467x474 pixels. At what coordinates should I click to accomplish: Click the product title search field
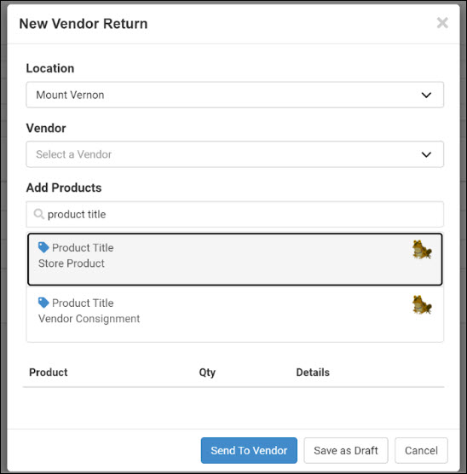pos(235,214)
